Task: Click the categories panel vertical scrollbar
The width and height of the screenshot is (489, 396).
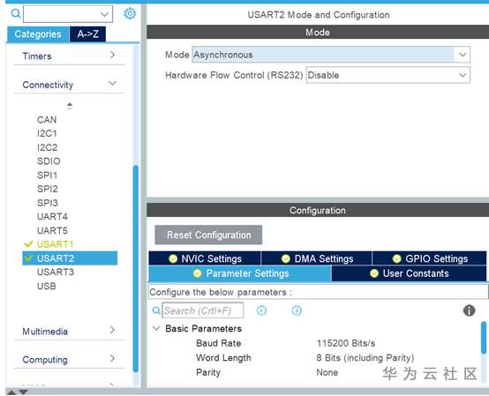Action: [x=135, y=268]
